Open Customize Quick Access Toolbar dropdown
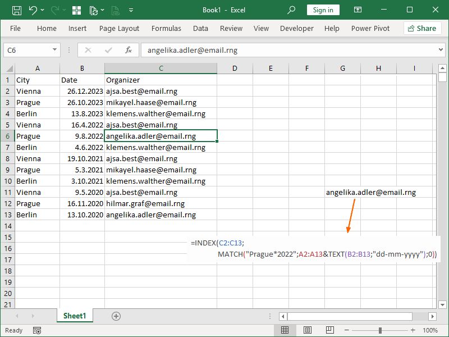Screen dimensions: 449x337 pos(131,10)
